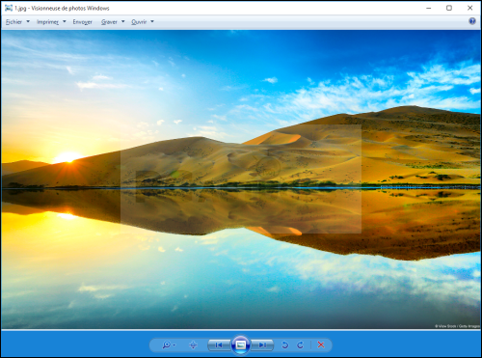
Task: Expand the small arrow beside the zoom magnifier
Action: point(174,345)
